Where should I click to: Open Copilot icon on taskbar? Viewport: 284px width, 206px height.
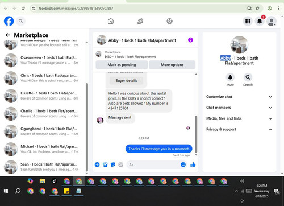[30, 181]
